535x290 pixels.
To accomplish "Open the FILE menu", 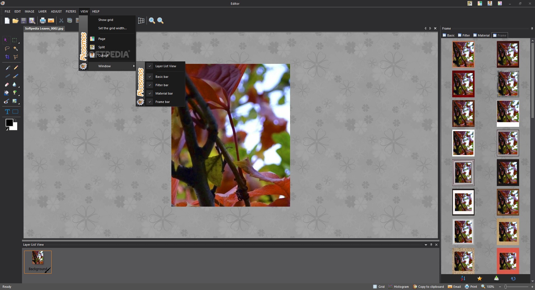I will pyautogui.click(x=8, y=11).
